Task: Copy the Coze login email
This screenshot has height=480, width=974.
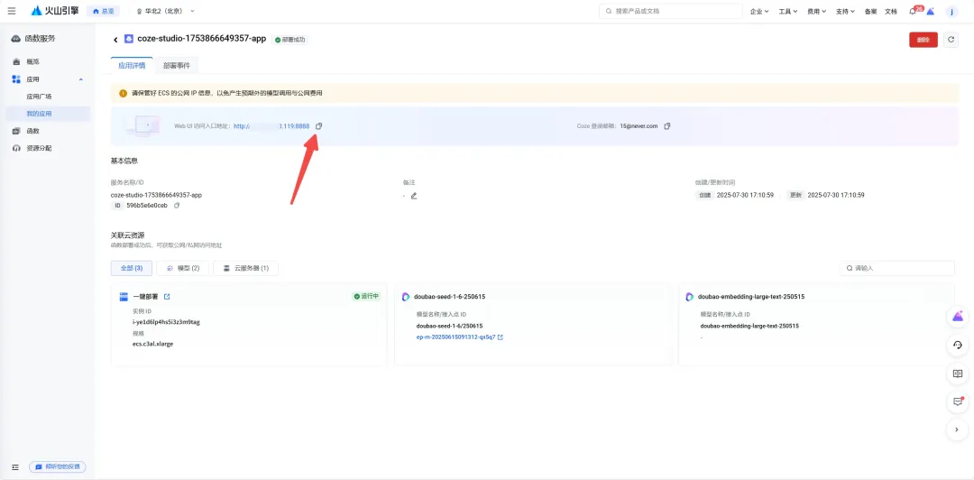Action: pyautogui.click(x=667, y=126)
